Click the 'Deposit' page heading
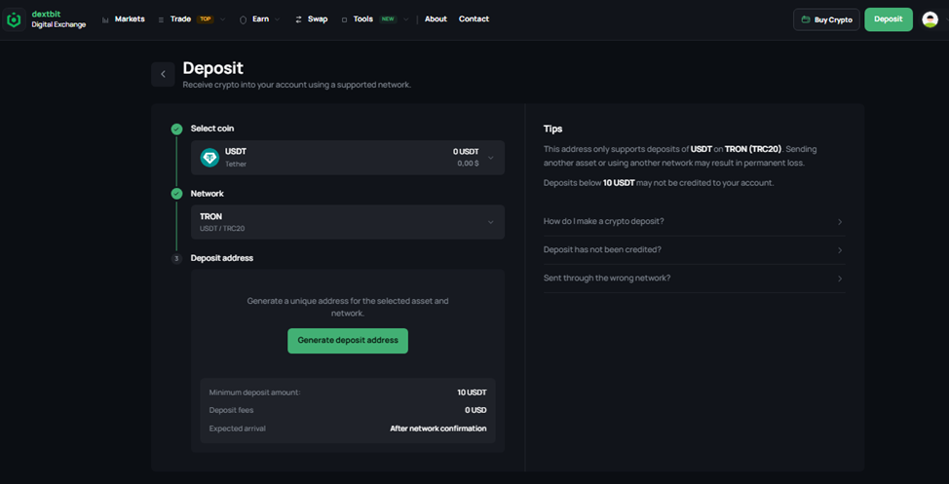The height and width of the screenshot is (484, 949). click(x=213, y=68)
